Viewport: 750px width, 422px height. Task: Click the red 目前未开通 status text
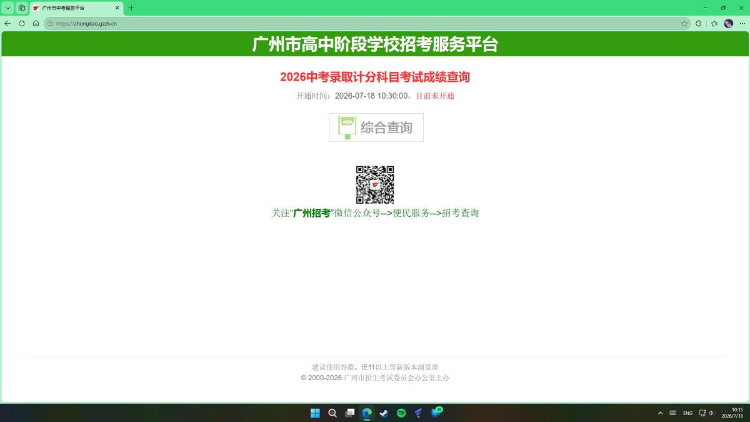coord(435,96)
